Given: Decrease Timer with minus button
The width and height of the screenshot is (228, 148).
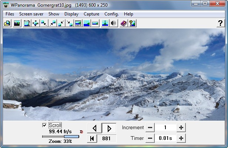Looking at the screenshot, I should (150, 138).
